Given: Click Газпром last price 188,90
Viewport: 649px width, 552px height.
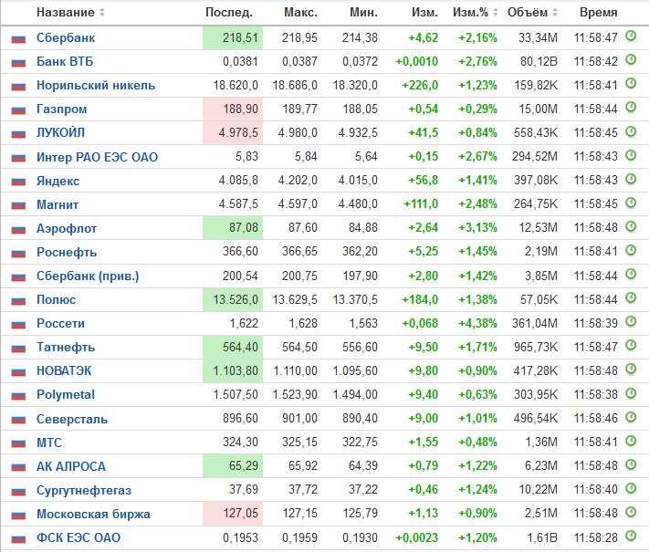Looking at the screenshot, I should pyautogui.click(x=240, y=109).
